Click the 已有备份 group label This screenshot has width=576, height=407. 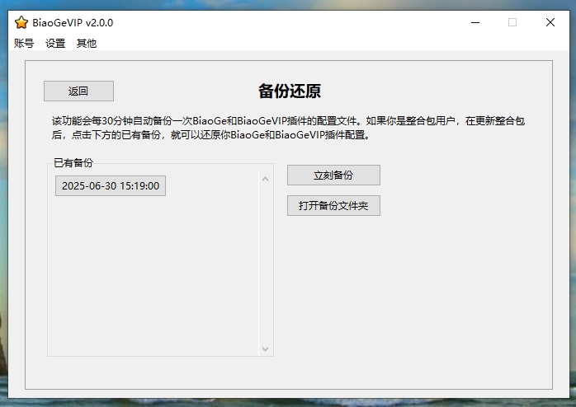[x=73, y=162]
